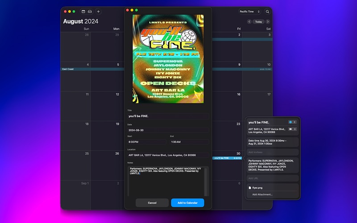Cancel the flyer import dialog
Screen dimensions: 357x223
pos(152,203)
